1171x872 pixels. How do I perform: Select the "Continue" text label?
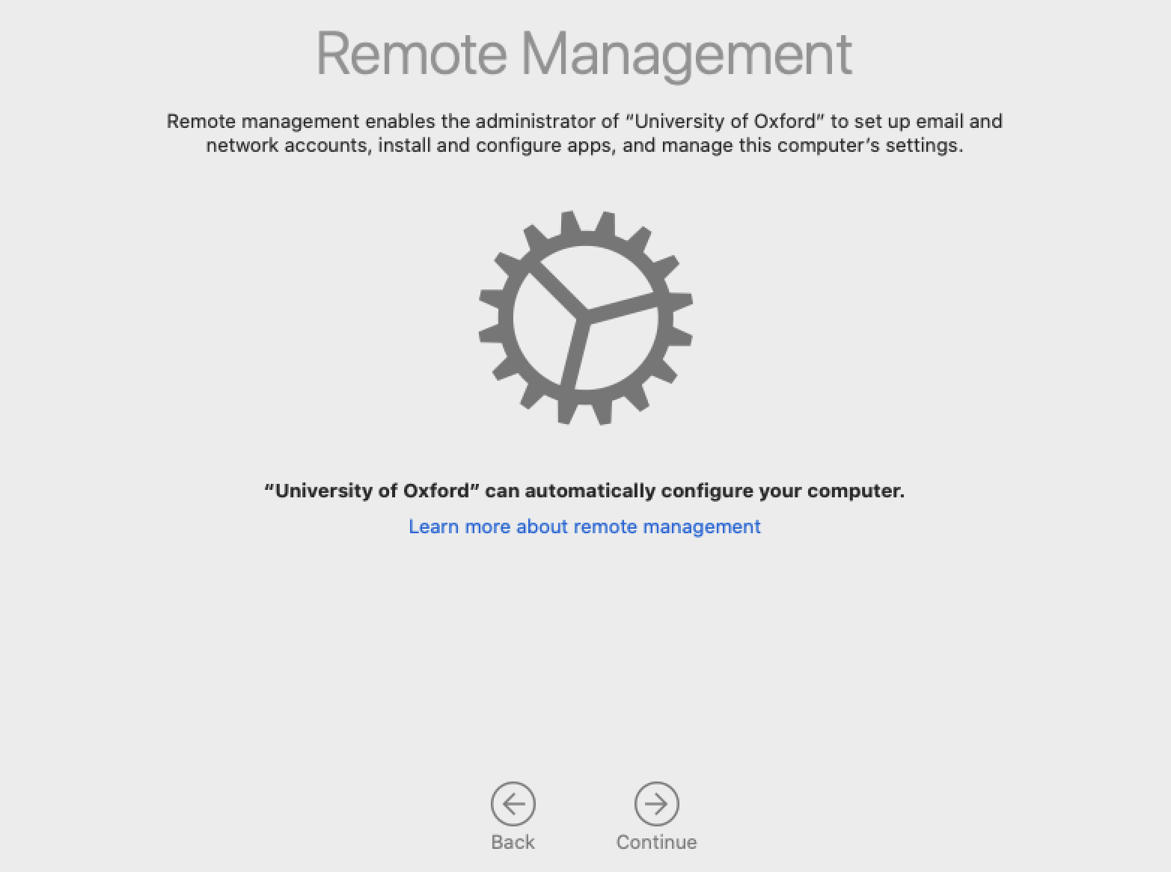656,842
